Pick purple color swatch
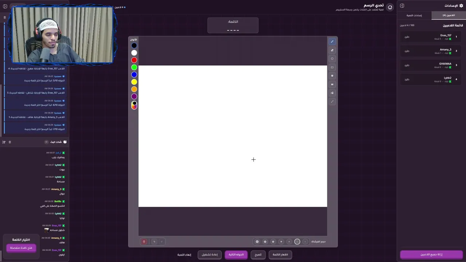 pos(134,96)
